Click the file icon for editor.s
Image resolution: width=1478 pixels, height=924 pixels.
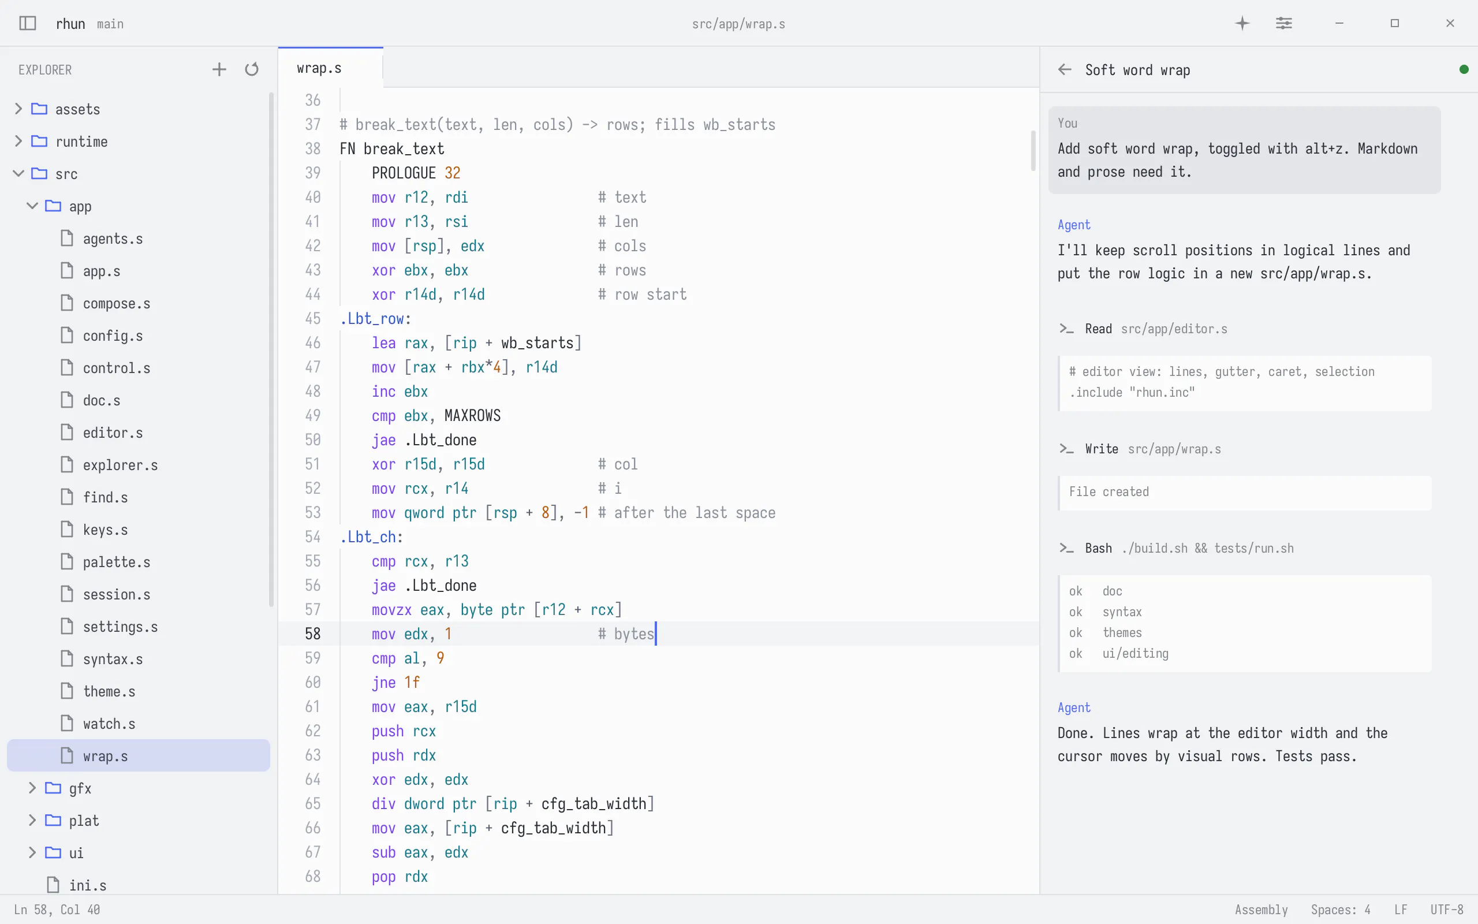(x=67, y=433)
